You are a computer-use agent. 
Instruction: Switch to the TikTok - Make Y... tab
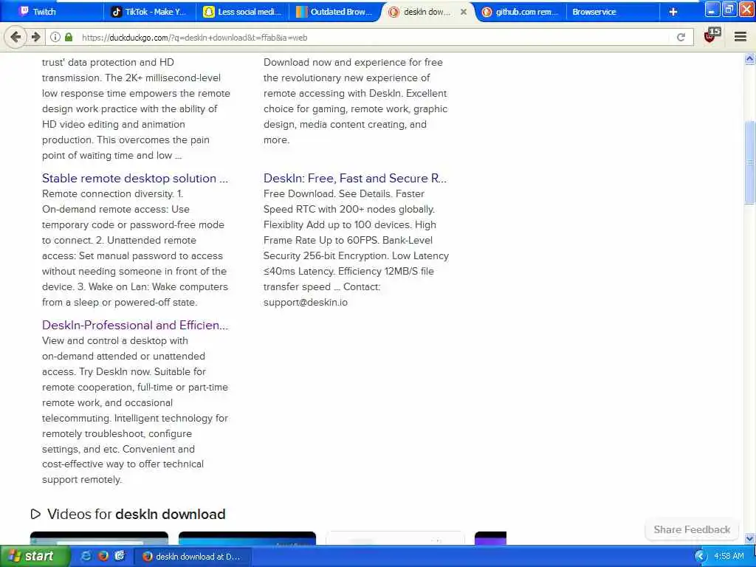[149, 12]
